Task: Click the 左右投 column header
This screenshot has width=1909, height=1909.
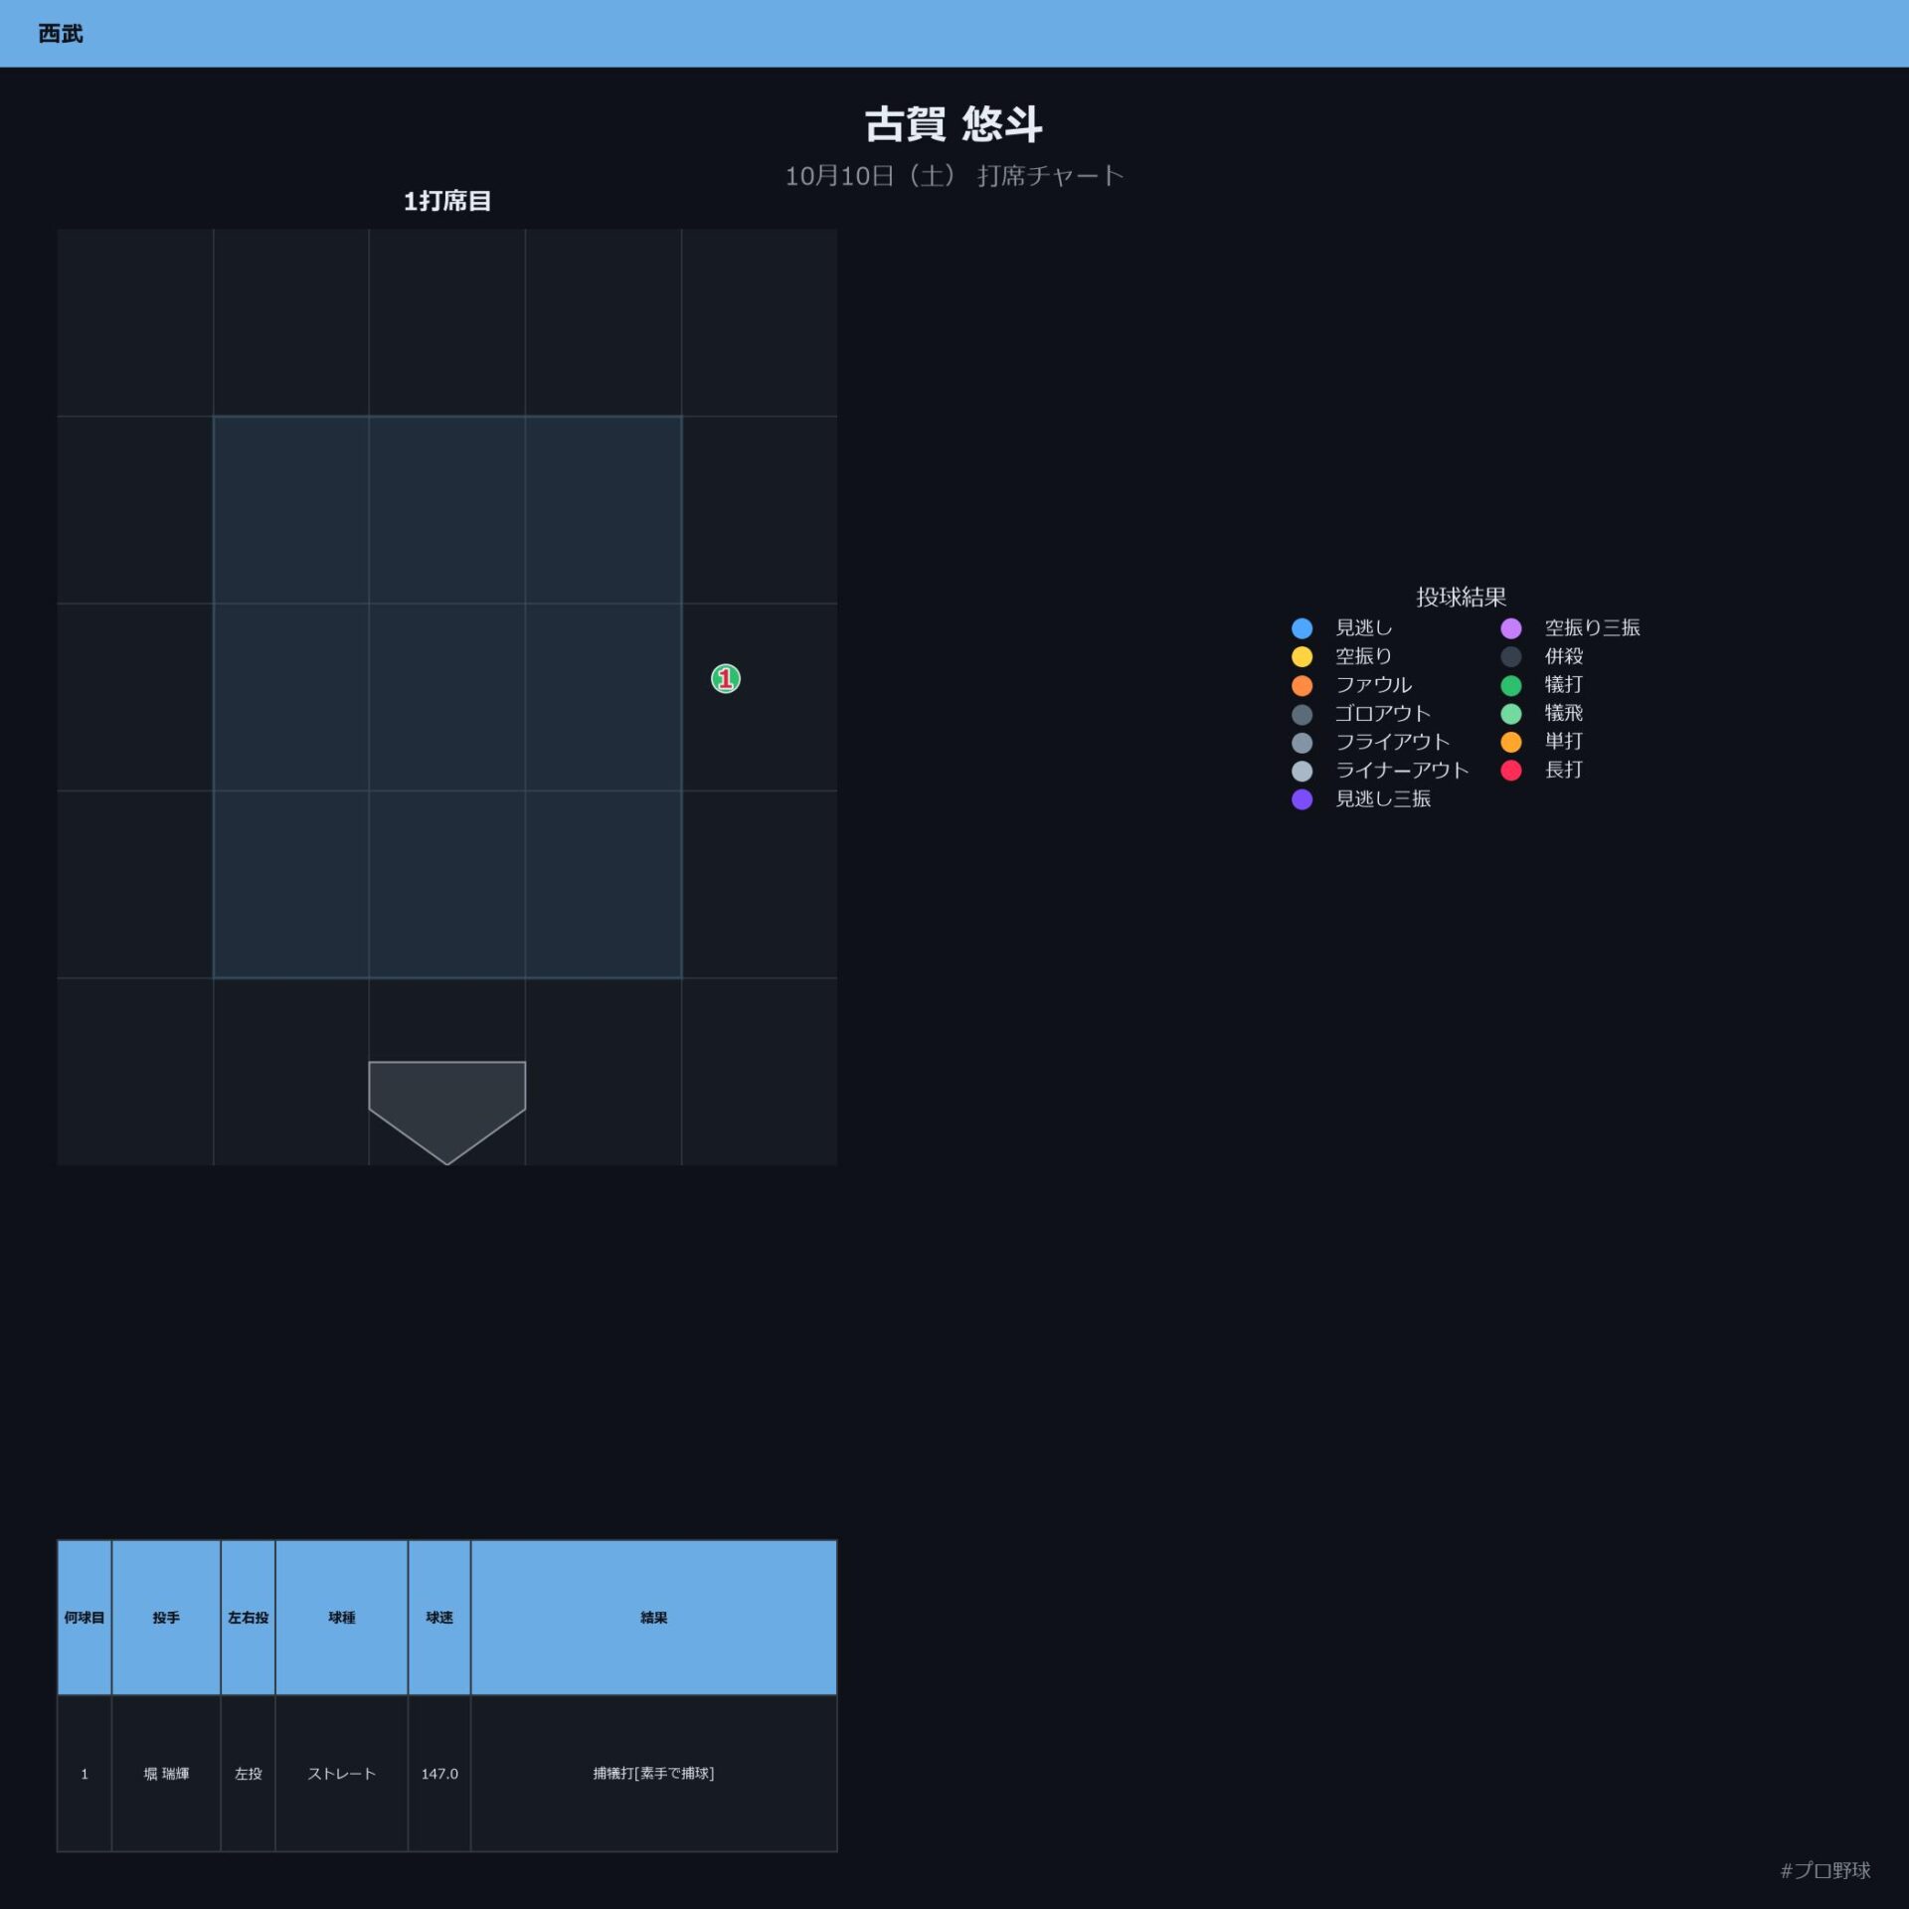Action: (248, 1618)
